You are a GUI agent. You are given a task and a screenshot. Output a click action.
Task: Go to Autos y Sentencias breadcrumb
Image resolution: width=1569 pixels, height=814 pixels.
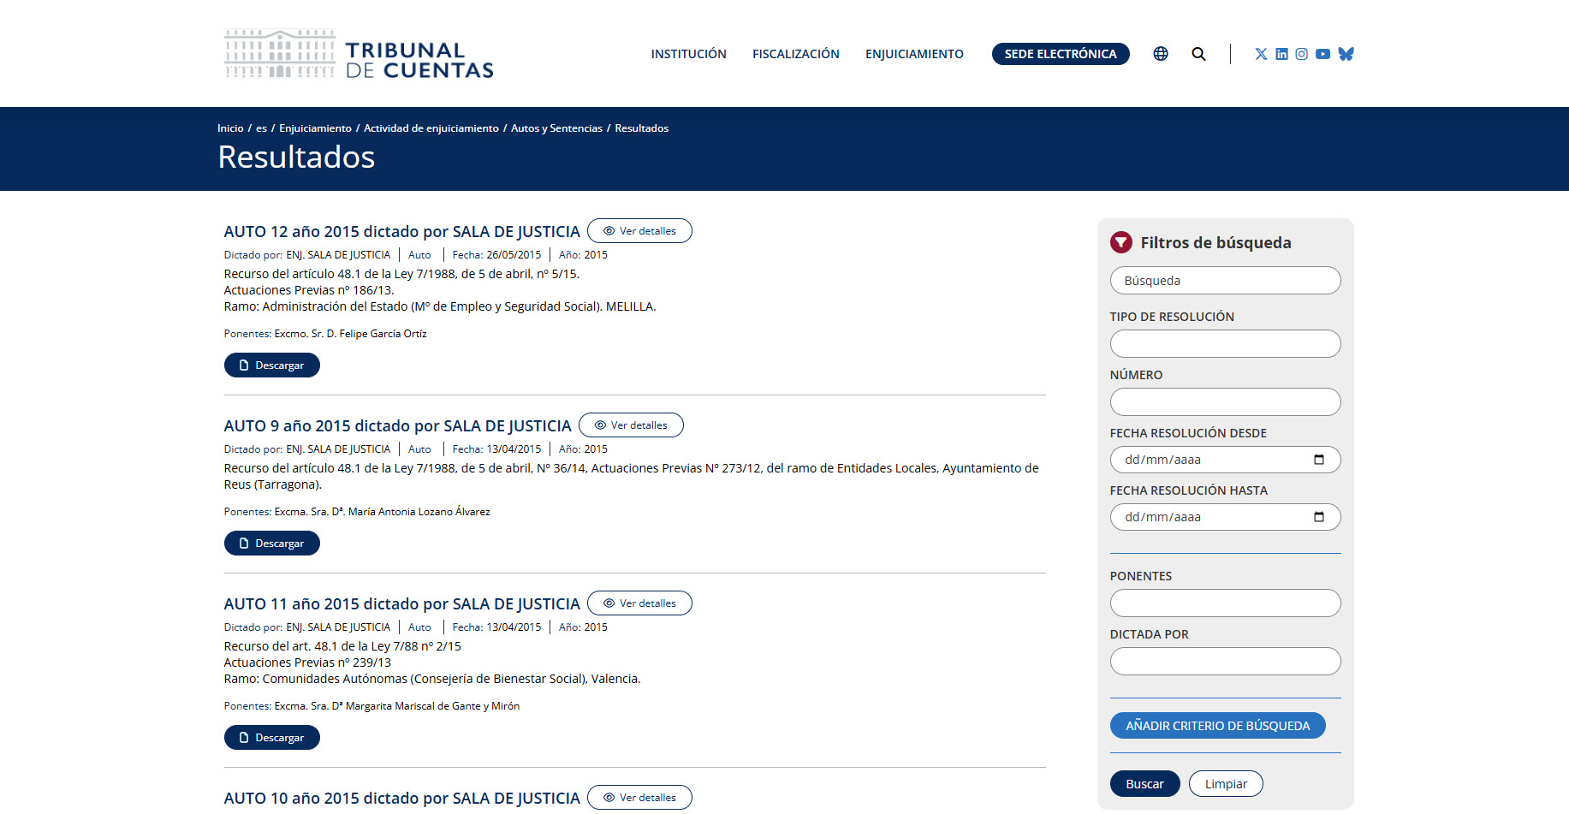pyautogui.click(x=556, y=128)
